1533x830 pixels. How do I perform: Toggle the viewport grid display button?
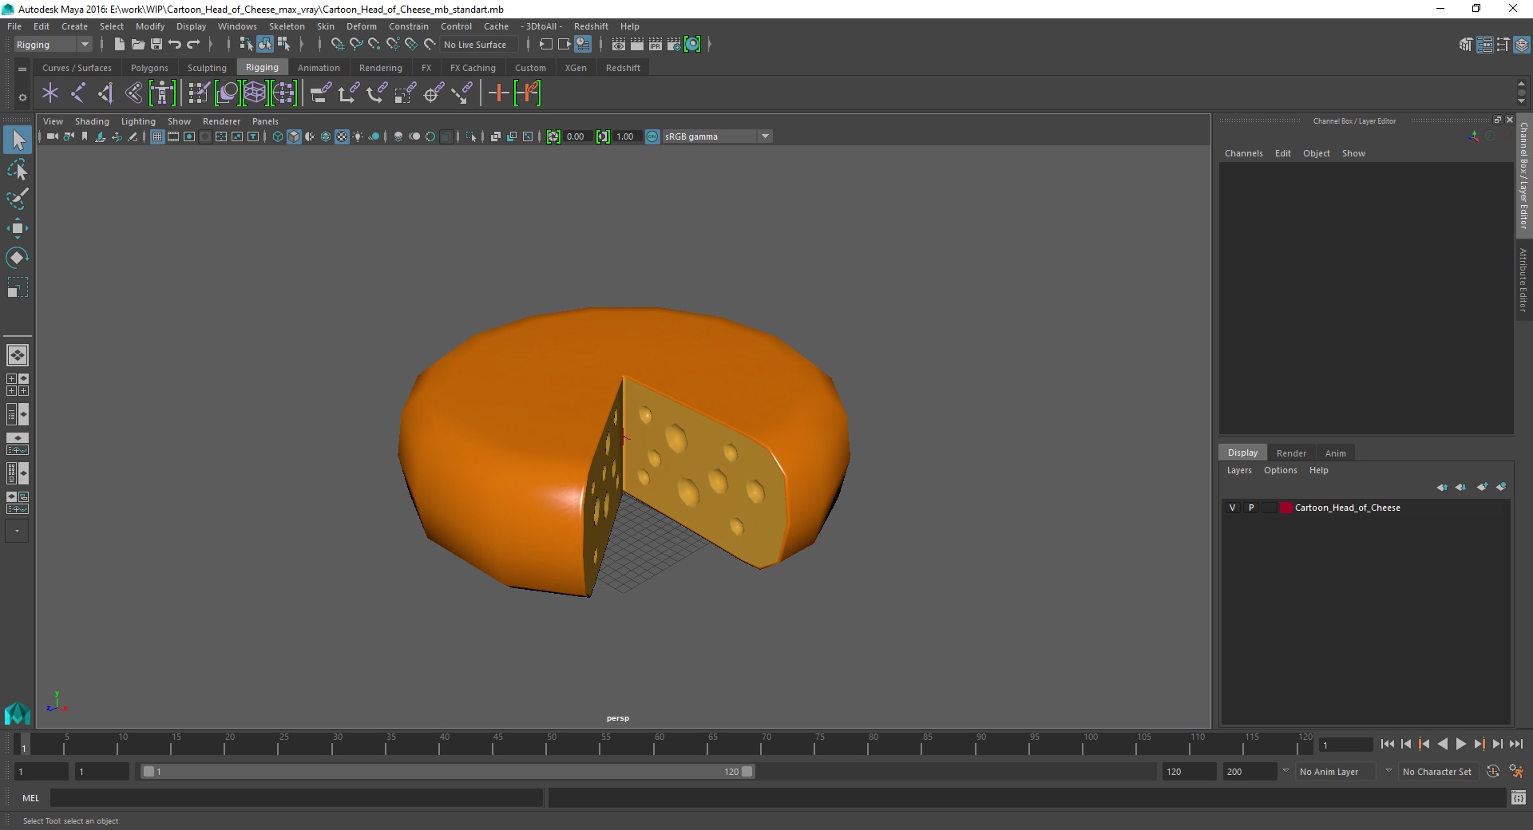tap(157, 136)
